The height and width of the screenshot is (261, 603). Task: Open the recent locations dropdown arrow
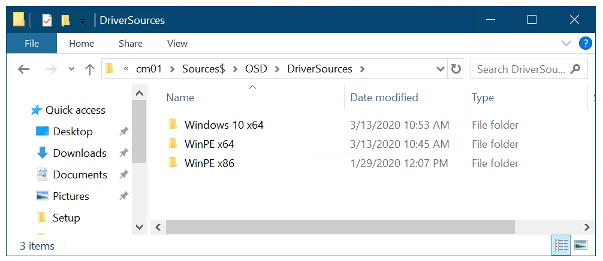[72, 69]
